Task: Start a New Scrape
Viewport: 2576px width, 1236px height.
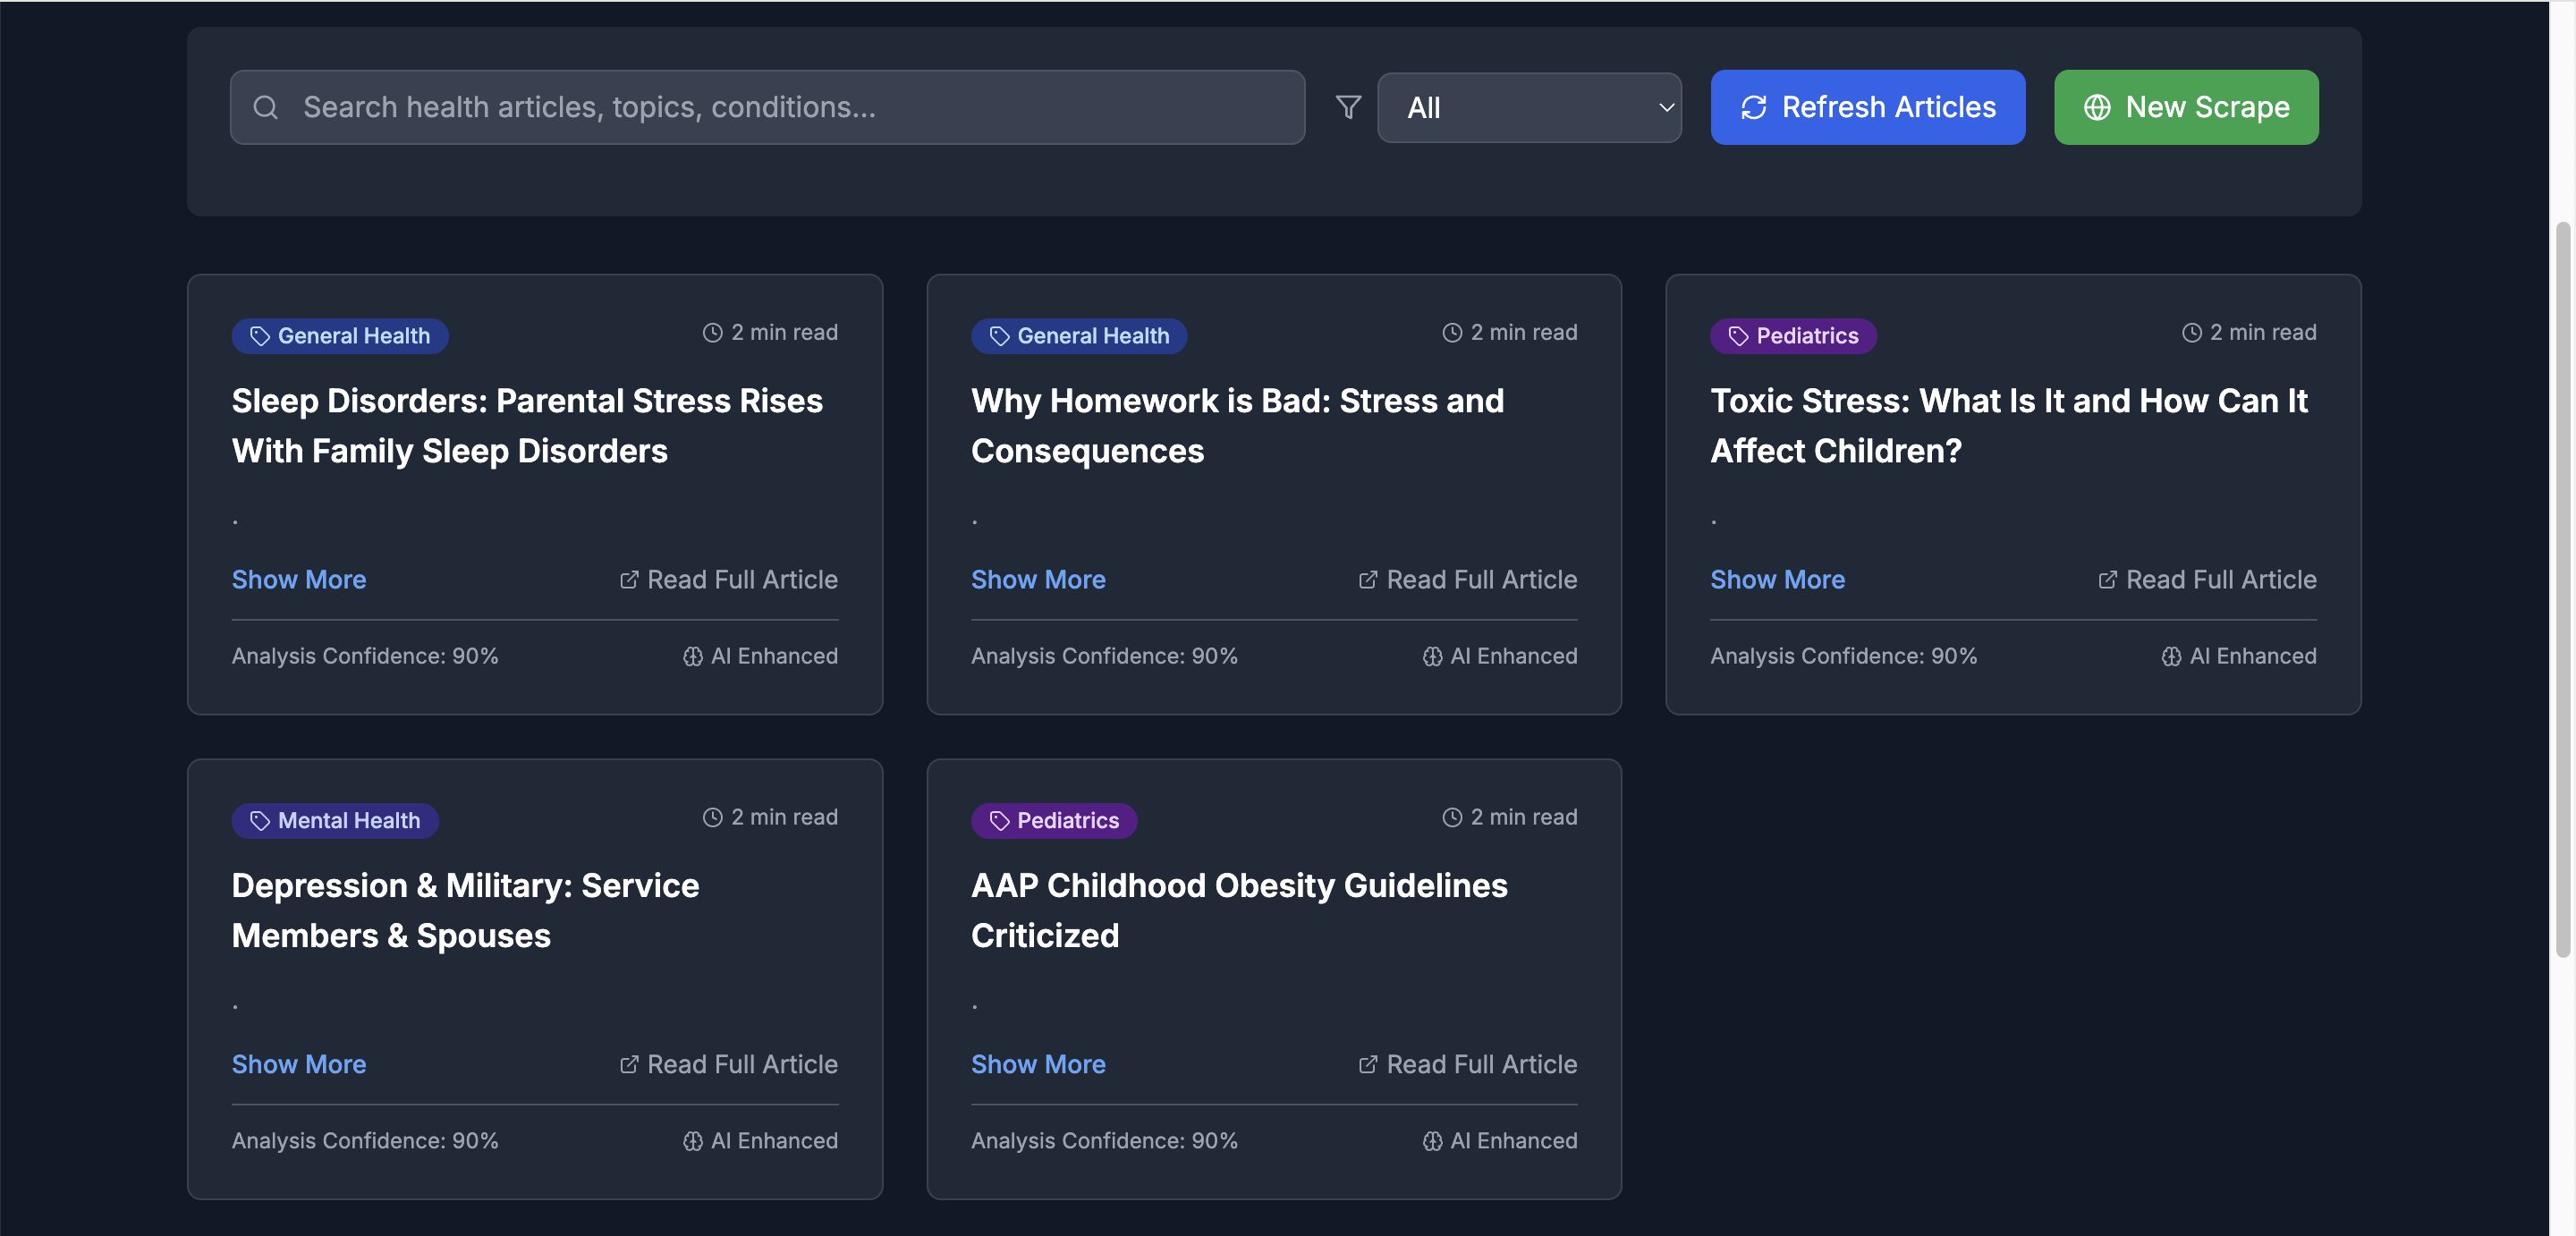Action: click(x=2185, y=107)
